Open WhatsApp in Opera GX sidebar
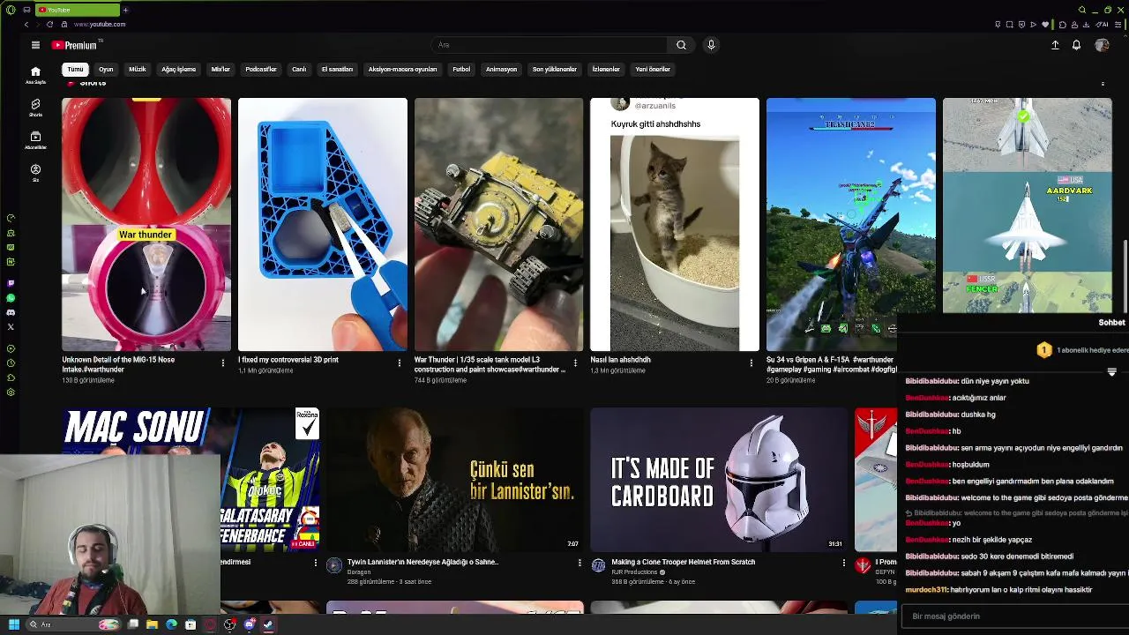The height and width of the screenshot is (635, 1129). pos(11,298)
